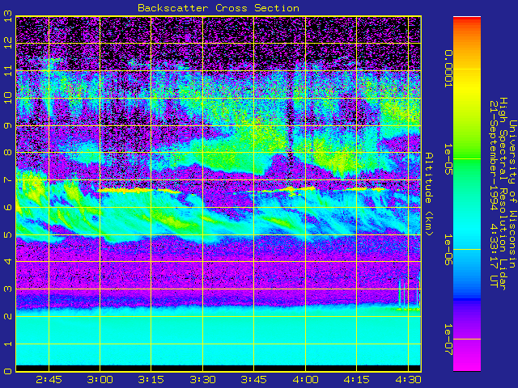Click altitude label 12 on left axis
Viewport: 518px width, 388px height.
pyautogui.click(x=8, y=43)
